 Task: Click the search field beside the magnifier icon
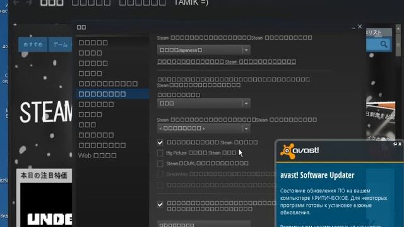372,45
